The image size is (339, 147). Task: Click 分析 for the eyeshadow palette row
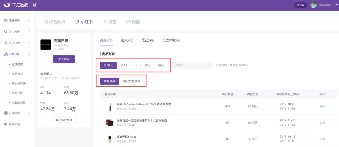322,123
